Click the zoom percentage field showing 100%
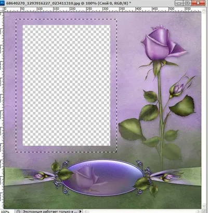208x213 pixels. point(5,211)
